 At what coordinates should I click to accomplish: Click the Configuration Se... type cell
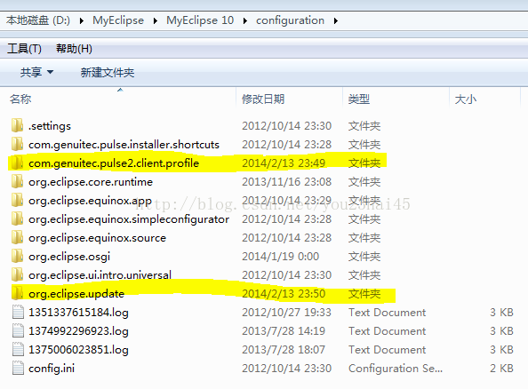[396, 369]
